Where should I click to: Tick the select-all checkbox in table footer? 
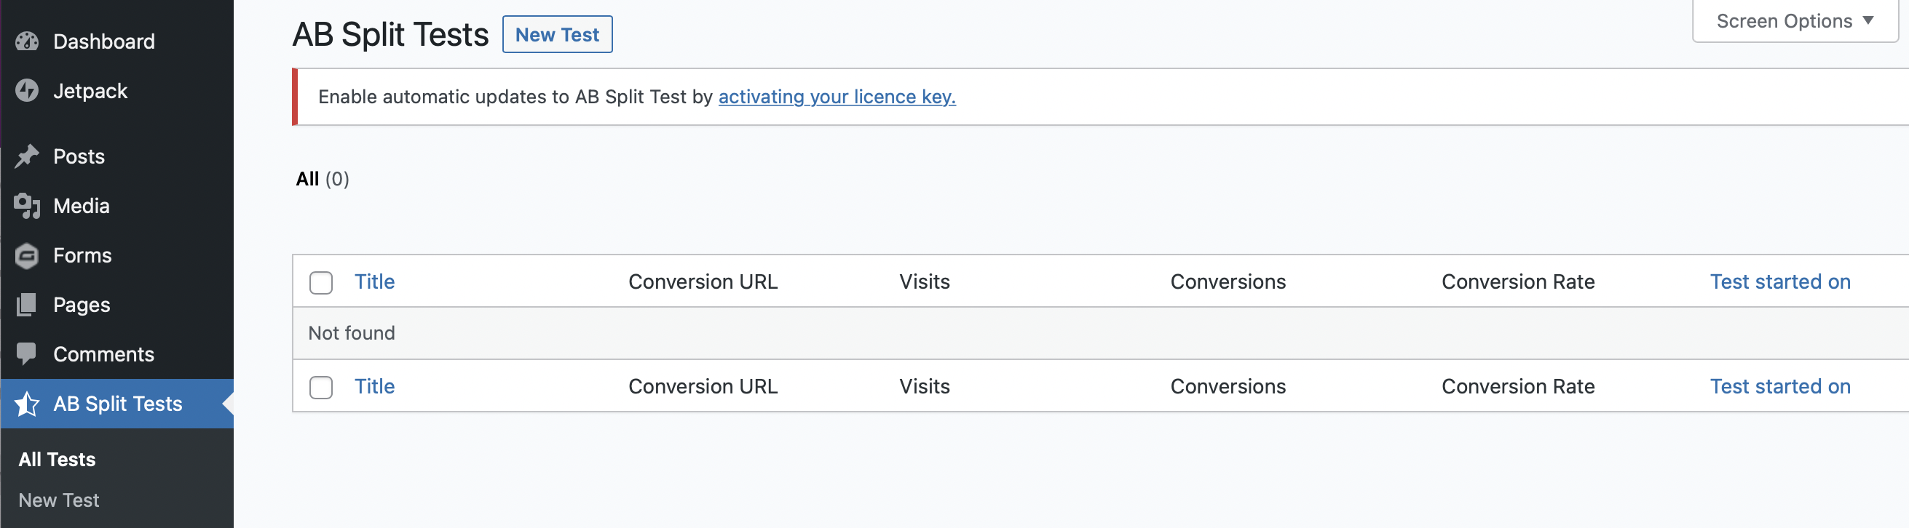(321, 388)
